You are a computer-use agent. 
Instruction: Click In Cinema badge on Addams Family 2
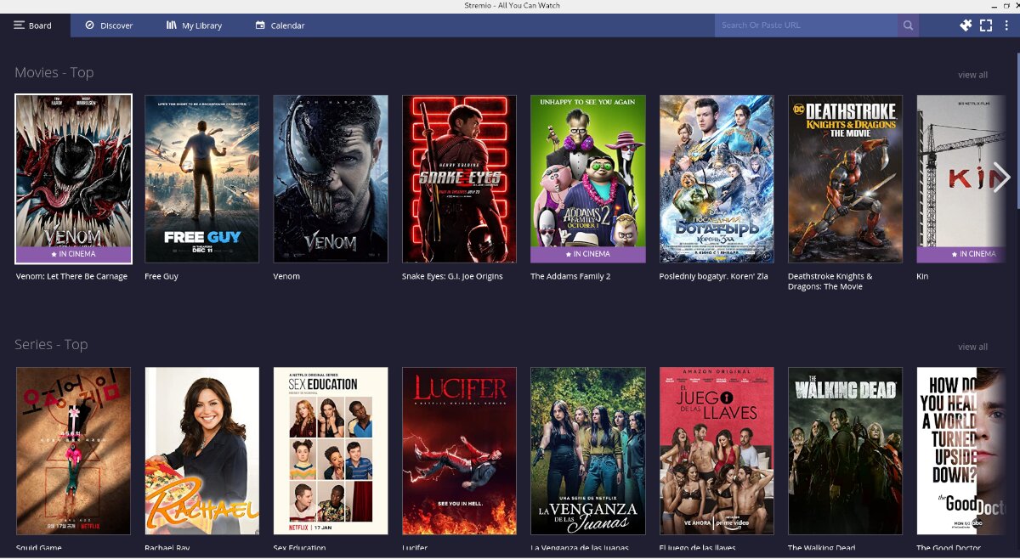(x=588, y=254)
